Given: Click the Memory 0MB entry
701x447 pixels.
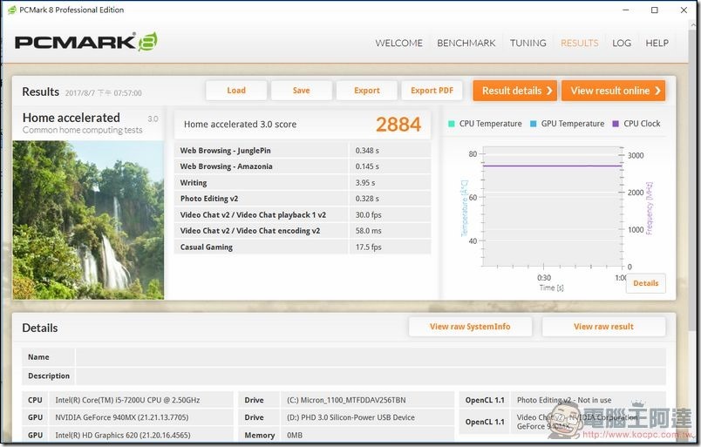Looking at the screenshot, I should tap(294, 435).
